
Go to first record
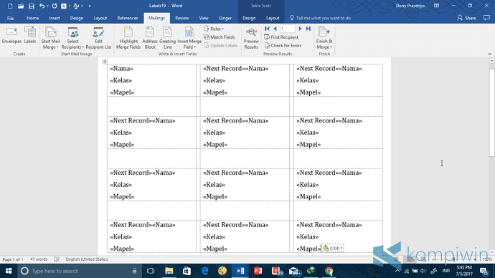[x=267, y=29]
